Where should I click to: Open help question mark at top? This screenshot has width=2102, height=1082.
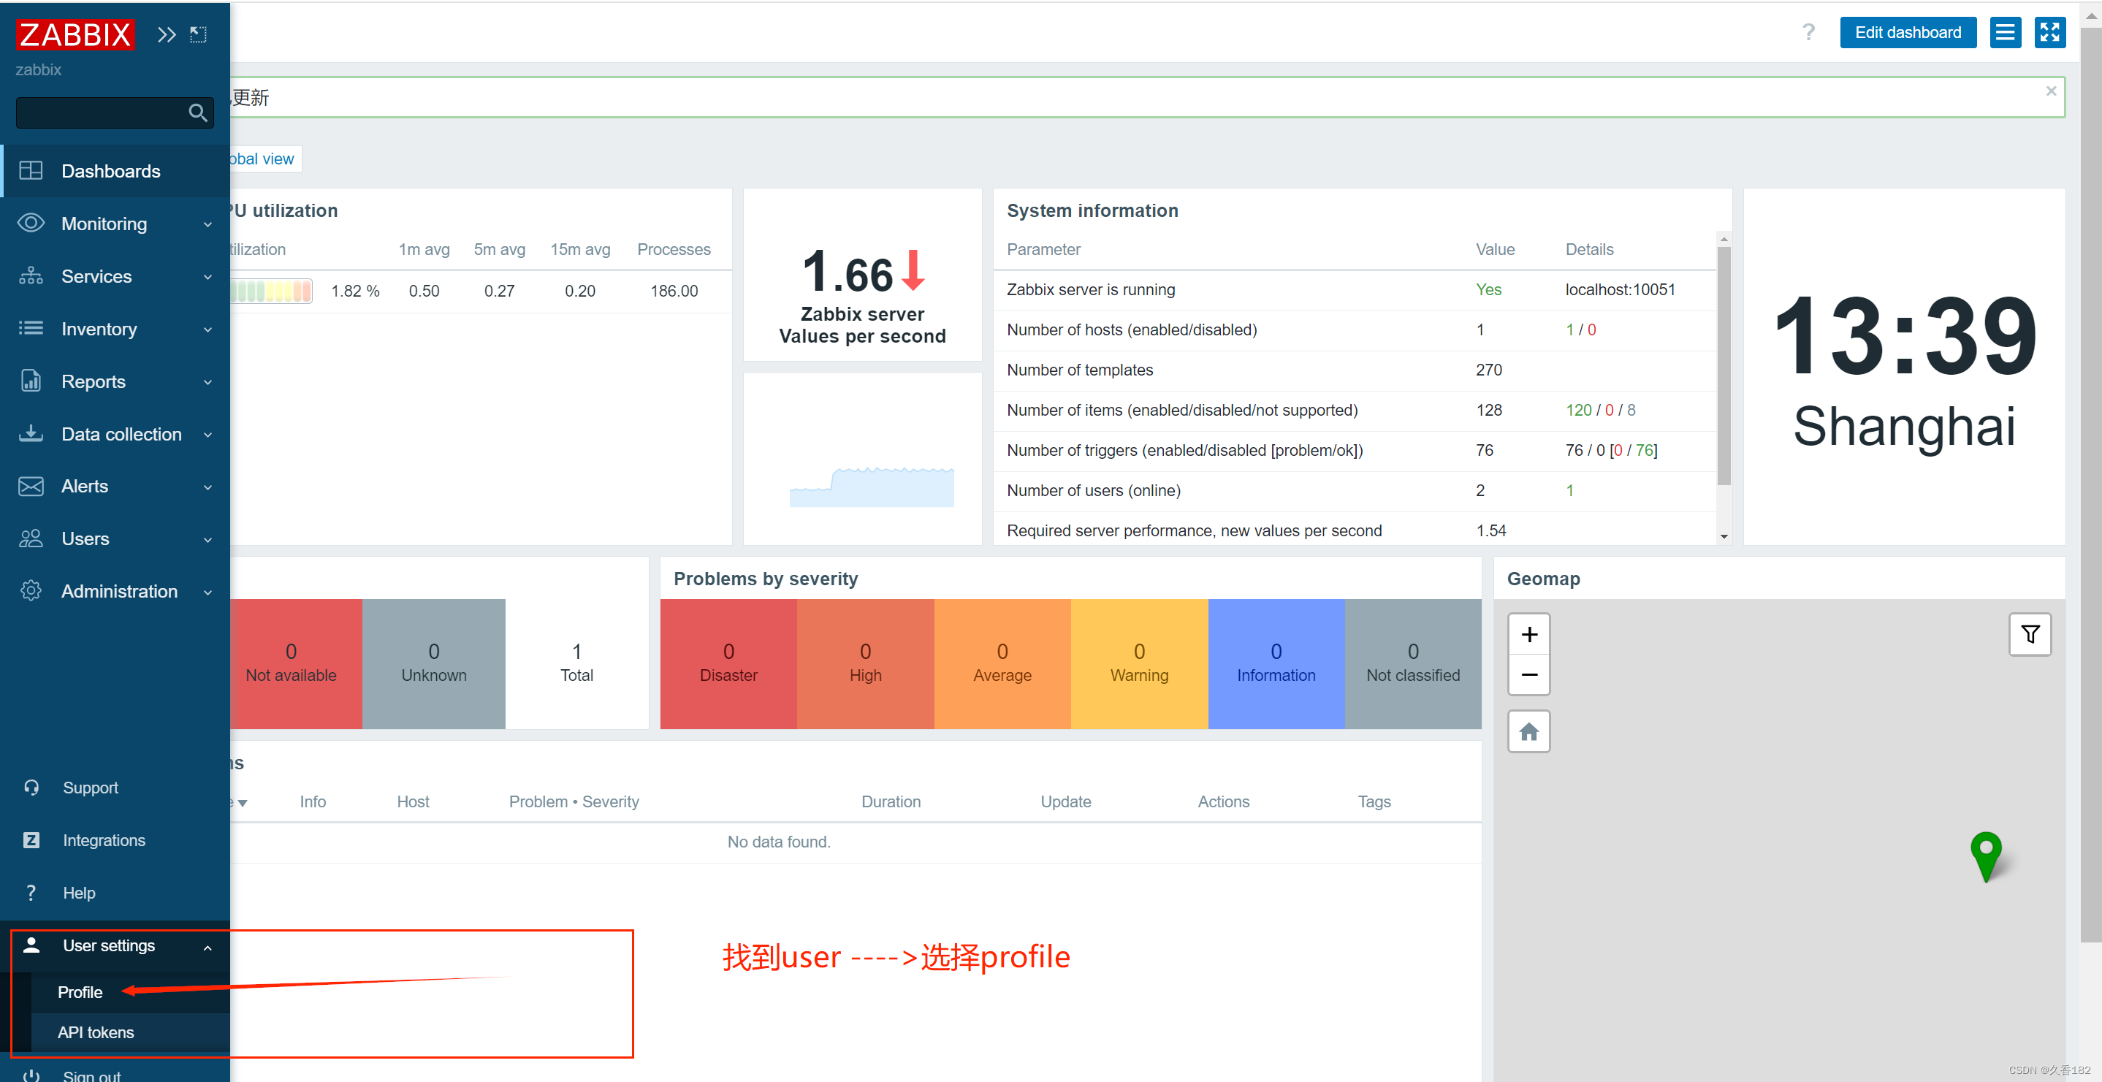pyautogui.click(x=1808, y=33)
